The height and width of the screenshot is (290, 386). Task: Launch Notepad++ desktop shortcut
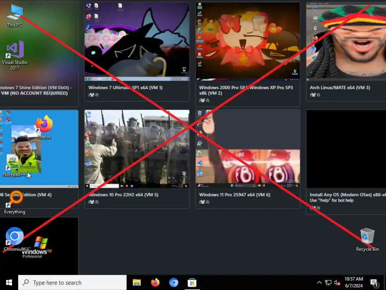pos(14,165)
